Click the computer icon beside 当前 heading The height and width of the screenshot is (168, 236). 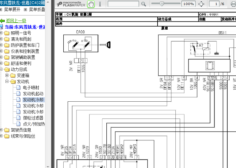tap(1, 27)
